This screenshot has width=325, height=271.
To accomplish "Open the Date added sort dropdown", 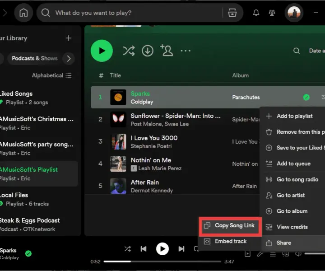I will [x=317, y=51].
